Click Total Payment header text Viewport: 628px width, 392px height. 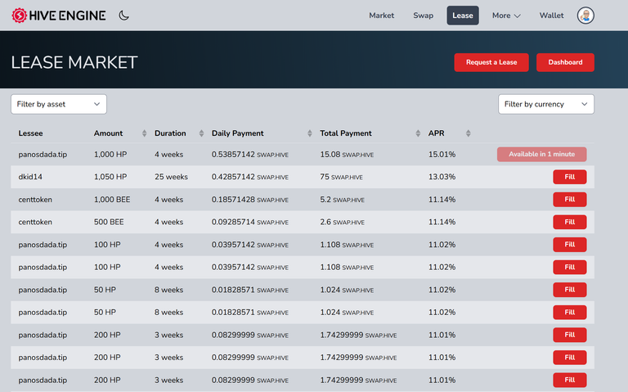point(346,133)
